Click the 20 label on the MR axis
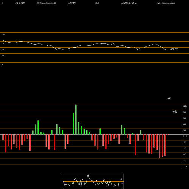 [x=184, y=130]
